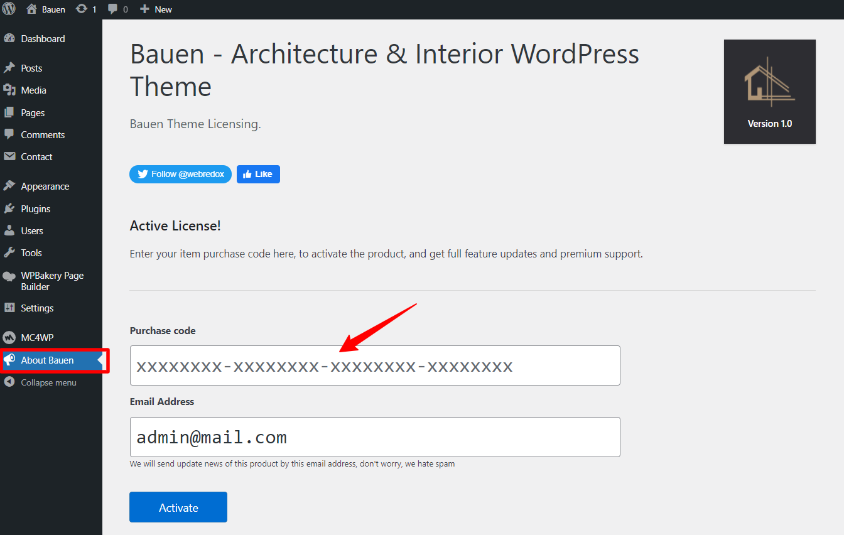The height and width of the screenshot is (535, 844).
Task: Click the Users person icon
Action: [x=9, y=230]
